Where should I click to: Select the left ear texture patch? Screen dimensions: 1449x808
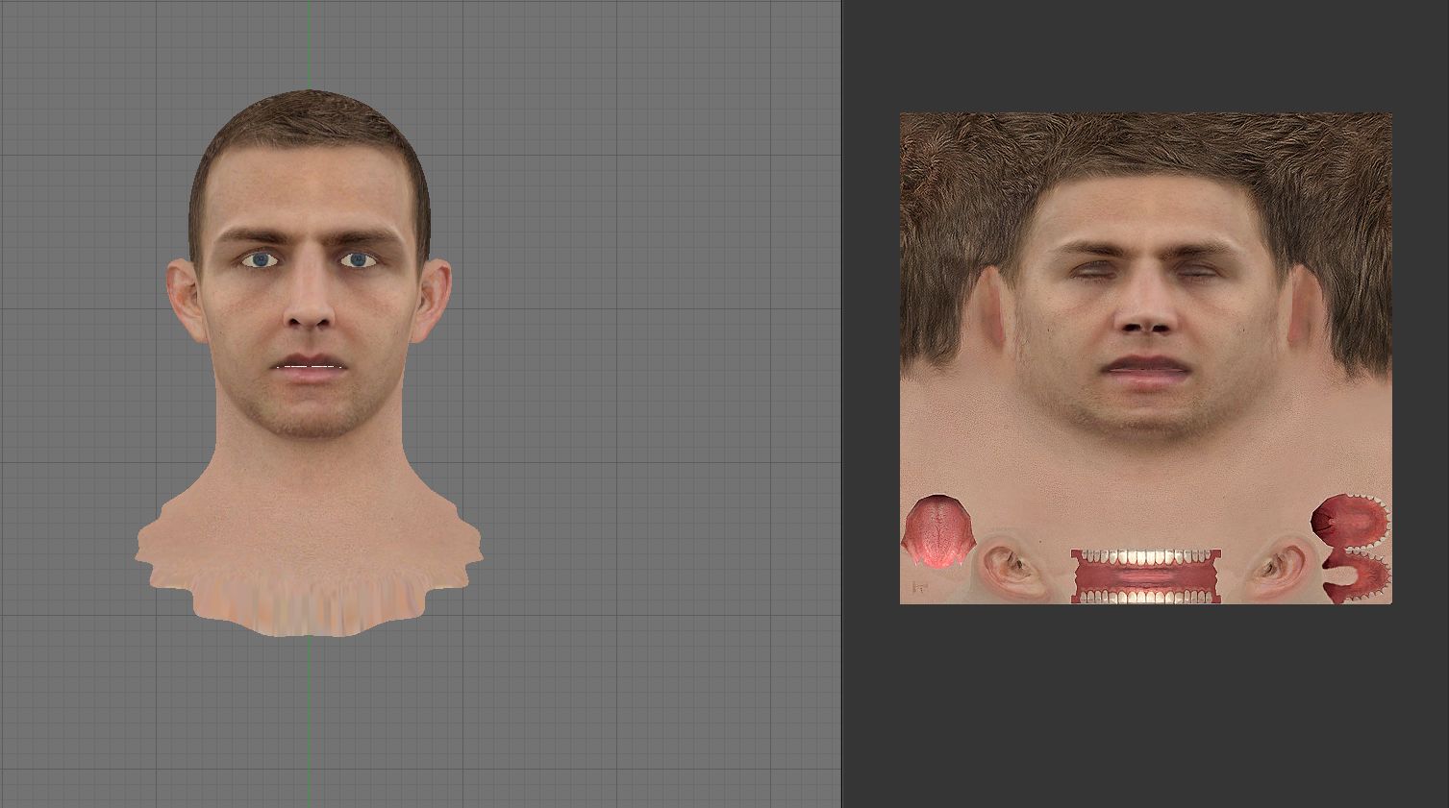[x=1010, y=567]
